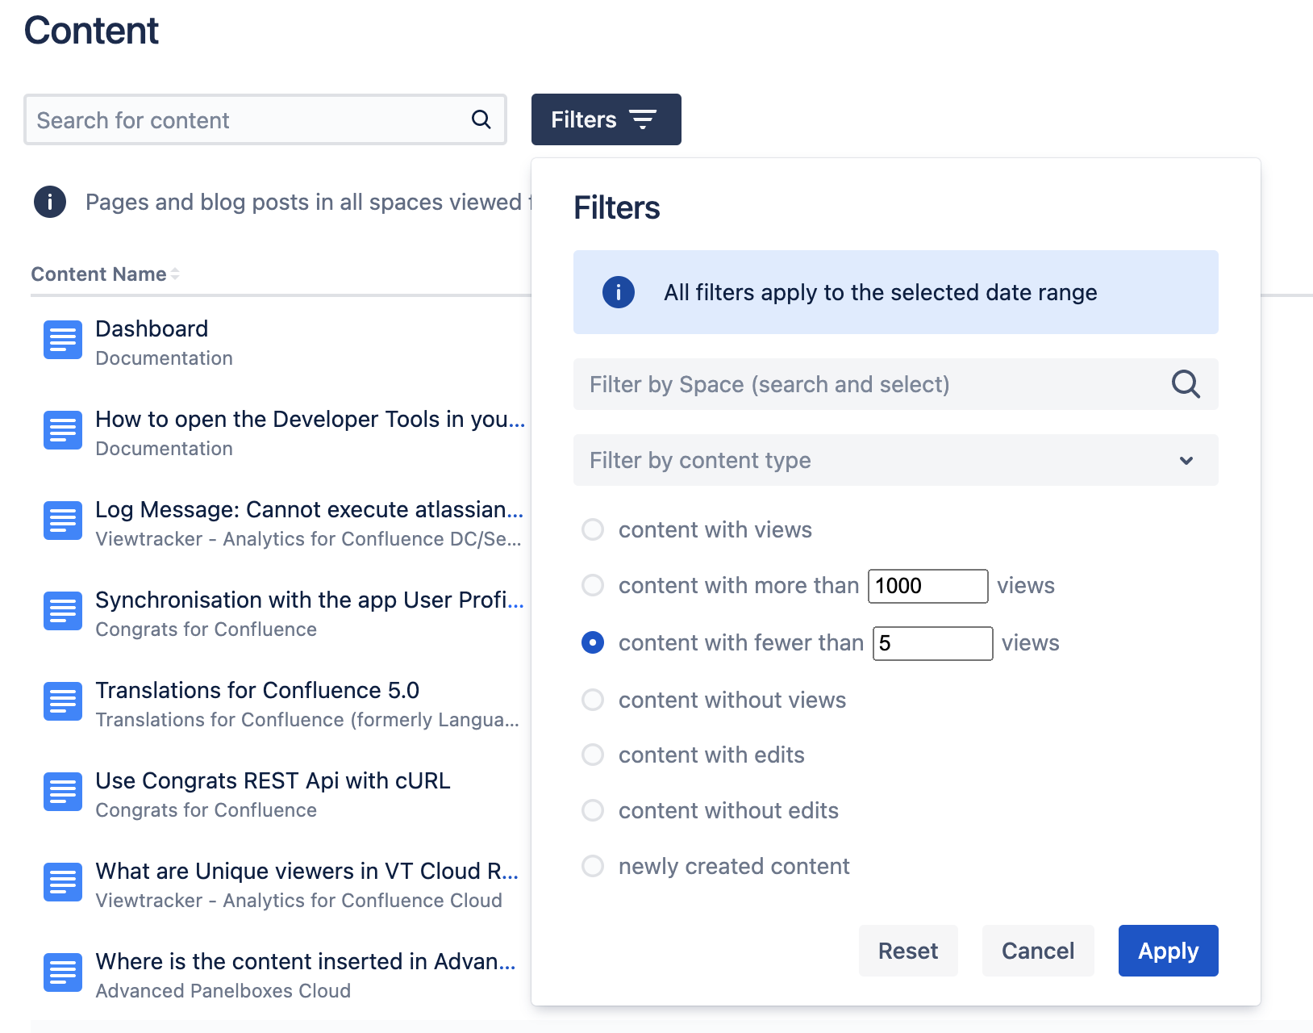Click the info icon next to pages and blogs notice
The width and height of the screenshot is (1313, 1033).
pos(49,202)
